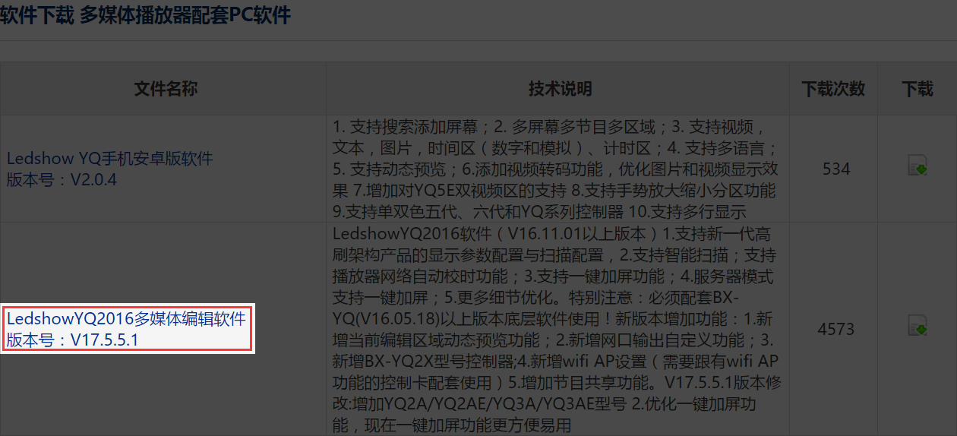Open the LedshowYQ2016多媒体编辑软件 link
Screen dimensions: 957x436
click(x=126, y=318)
